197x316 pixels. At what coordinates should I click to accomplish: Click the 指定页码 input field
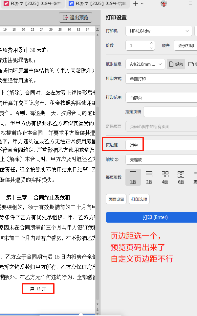point(170,112)
